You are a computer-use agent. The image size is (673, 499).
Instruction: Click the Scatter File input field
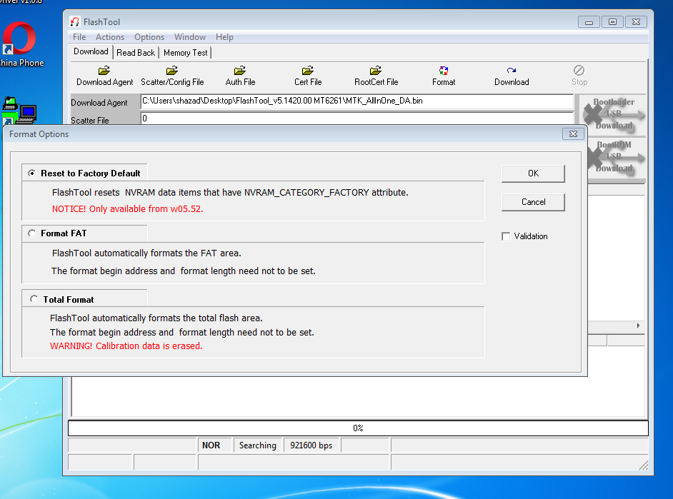click(357, 119)
